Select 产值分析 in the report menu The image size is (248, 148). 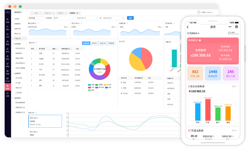[17, 38]
